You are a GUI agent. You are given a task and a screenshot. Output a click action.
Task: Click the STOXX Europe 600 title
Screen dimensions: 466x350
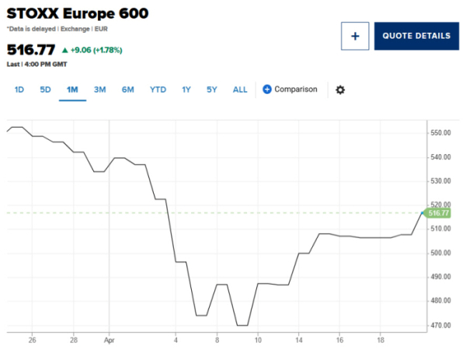click(78, 15)
